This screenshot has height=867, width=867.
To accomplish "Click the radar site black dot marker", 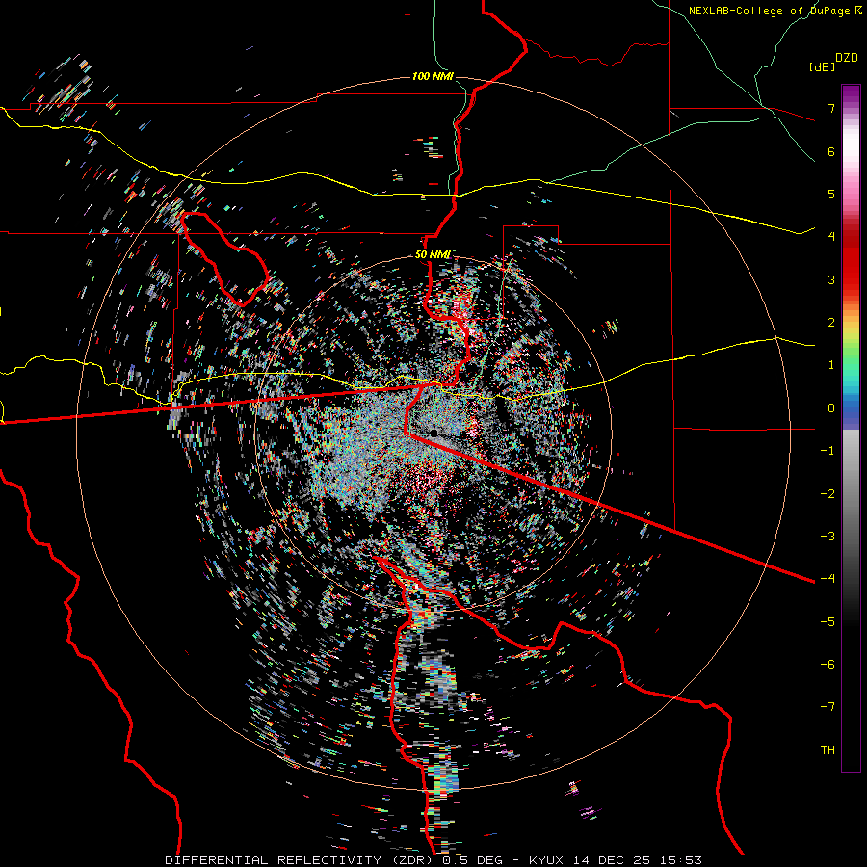I will [434, 433].
